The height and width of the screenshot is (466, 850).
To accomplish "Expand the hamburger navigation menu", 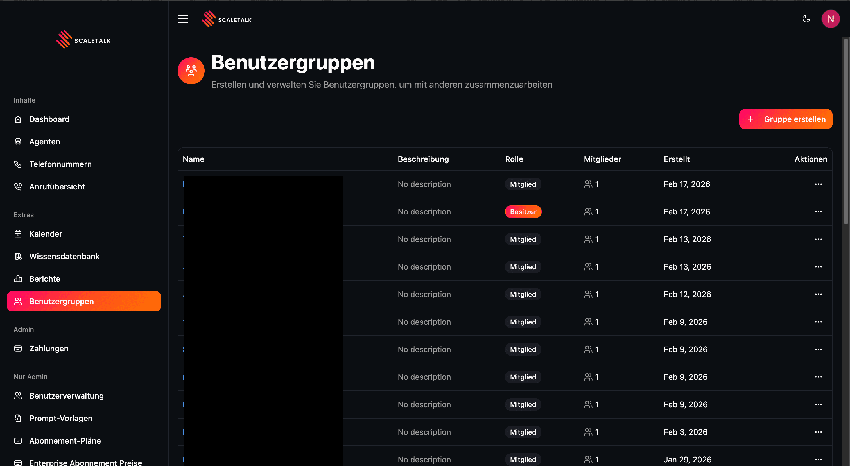I will (x=183, y=19).
